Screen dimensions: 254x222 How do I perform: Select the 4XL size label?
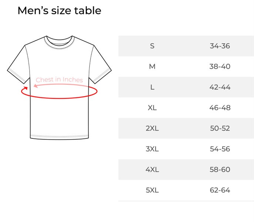[152, 169]
